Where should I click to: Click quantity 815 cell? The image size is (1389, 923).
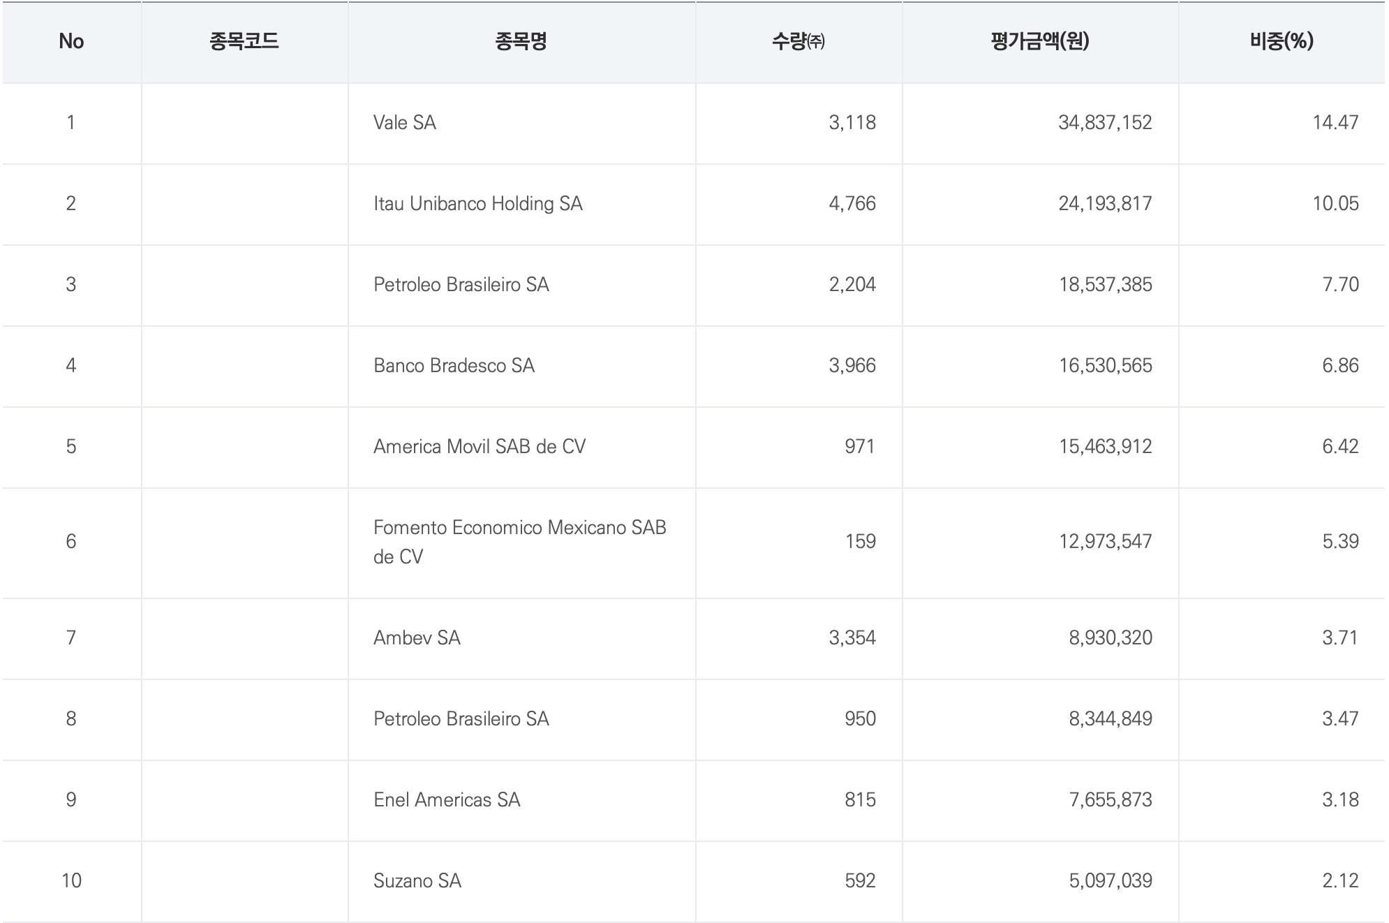[860, 800]
